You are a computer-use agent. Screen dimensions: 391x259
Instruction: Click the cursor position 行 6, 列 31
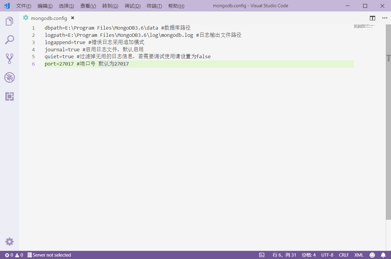pos(284,255)
